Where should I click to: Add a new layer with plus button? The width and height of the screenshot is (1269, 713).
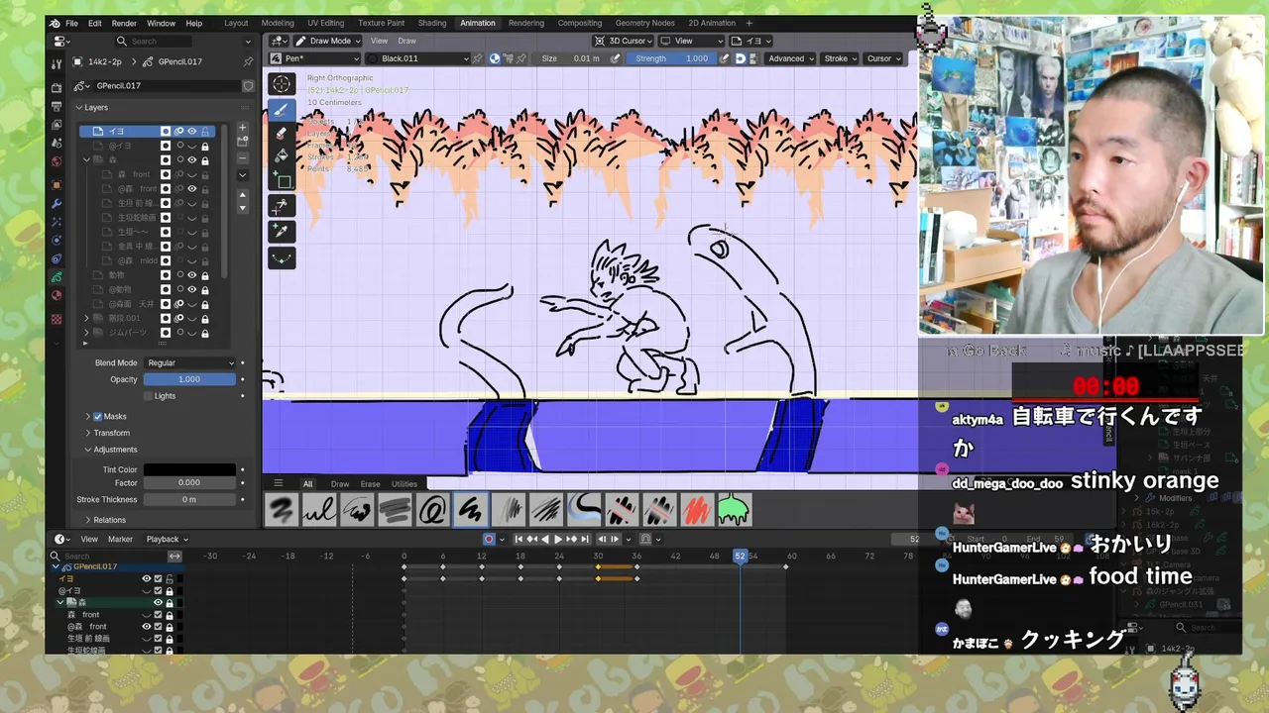click(242, 130)
